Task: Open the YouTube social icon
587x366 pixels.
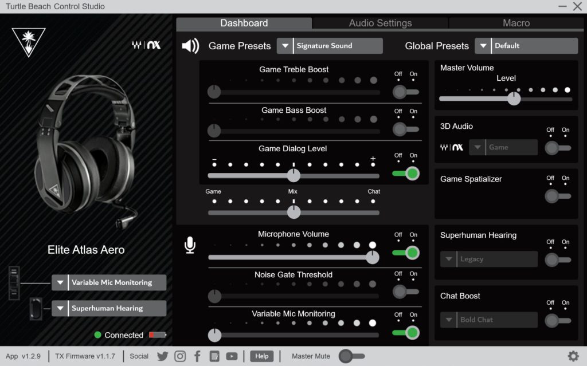Action: (x=232, y=356)
